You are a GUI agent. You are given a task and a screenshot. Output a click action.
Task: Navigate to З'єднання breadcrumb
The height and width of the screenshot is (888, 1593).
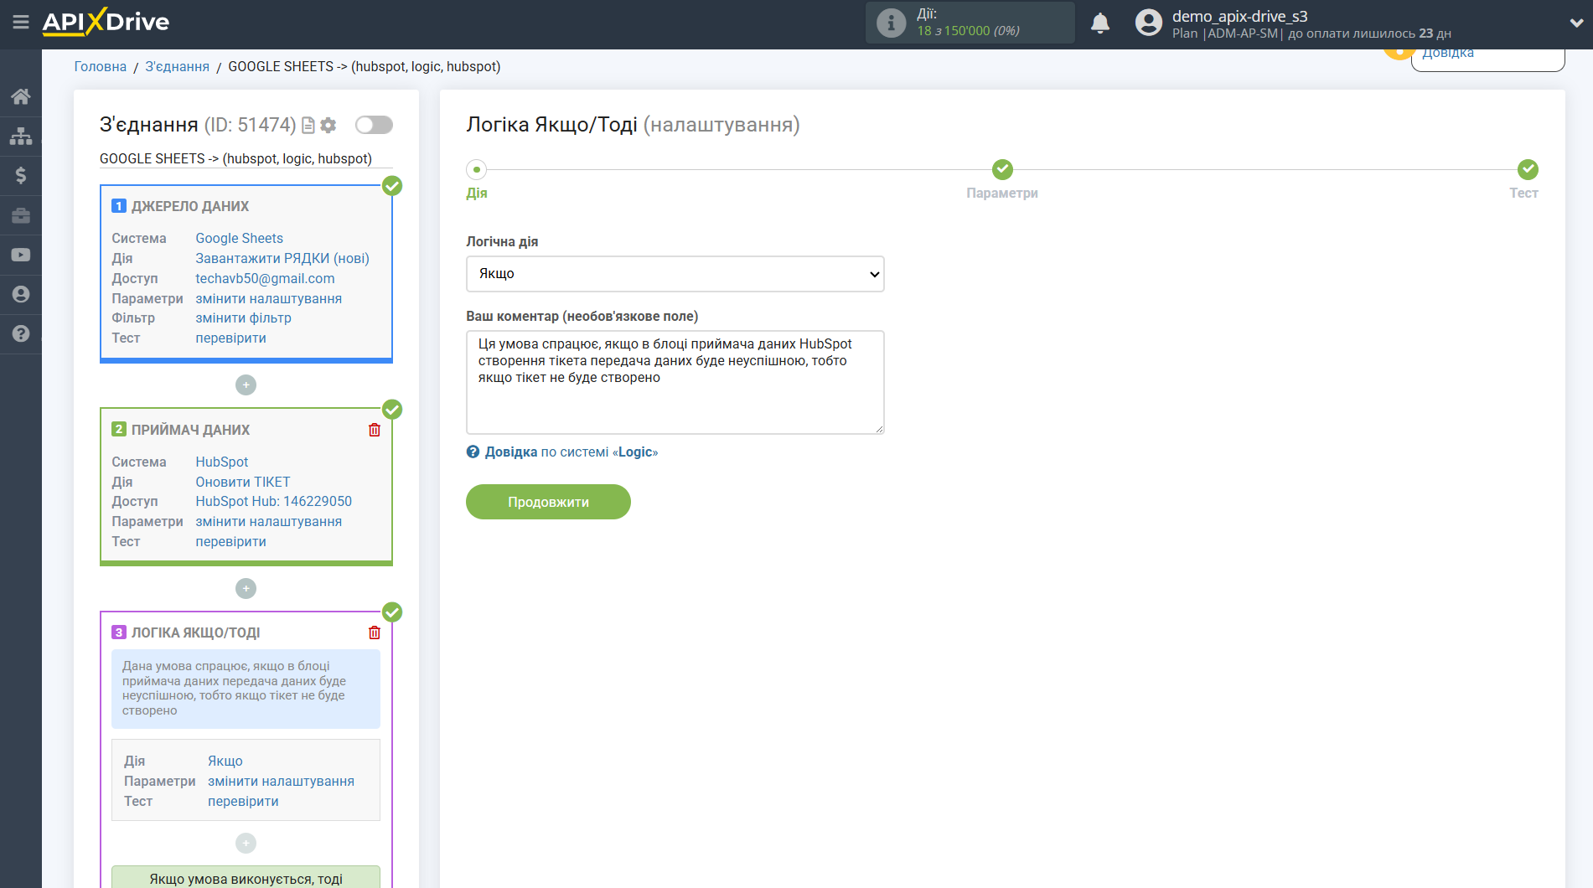coord(178,66)
